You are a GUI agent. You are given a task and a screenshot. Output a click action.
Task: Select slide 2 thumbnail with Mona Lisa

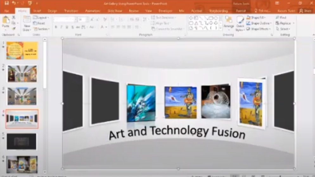point(22,73)
